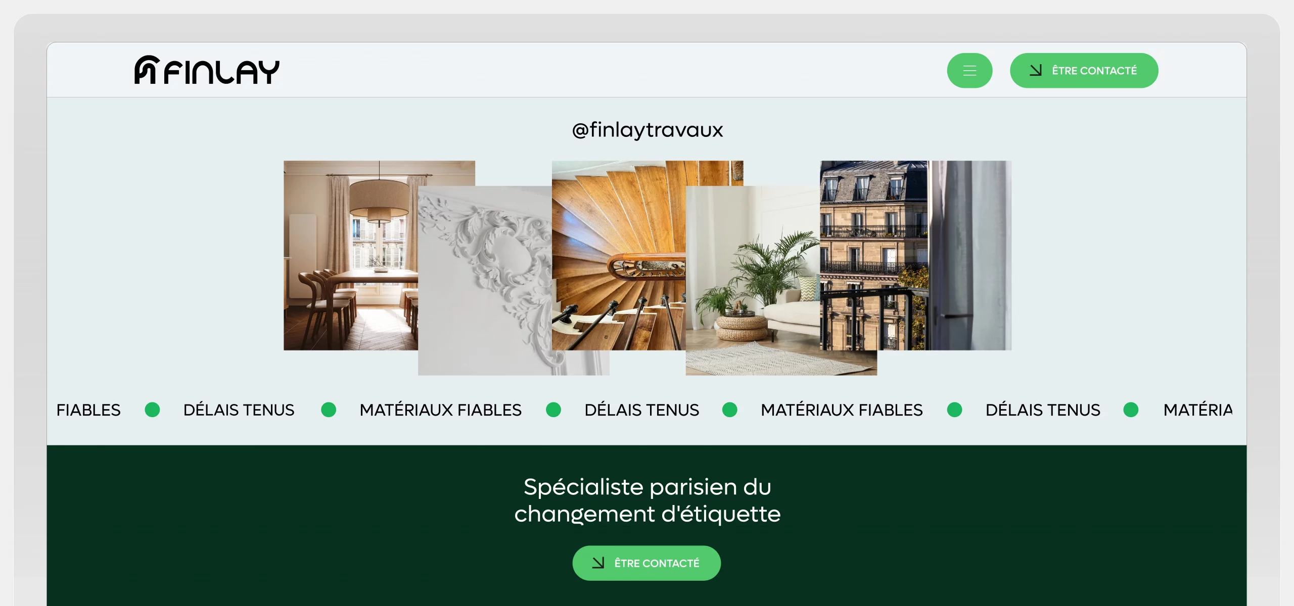The width and height of the screenshot is (1294, 606).
Task: Click the first MATÉRIAUX FIABLES ticker text
Action: pos(440,410)
